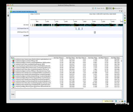The image size is (133, 112).
Task: Open the green Android icon in right sidebar
Action: coord(125,20)
